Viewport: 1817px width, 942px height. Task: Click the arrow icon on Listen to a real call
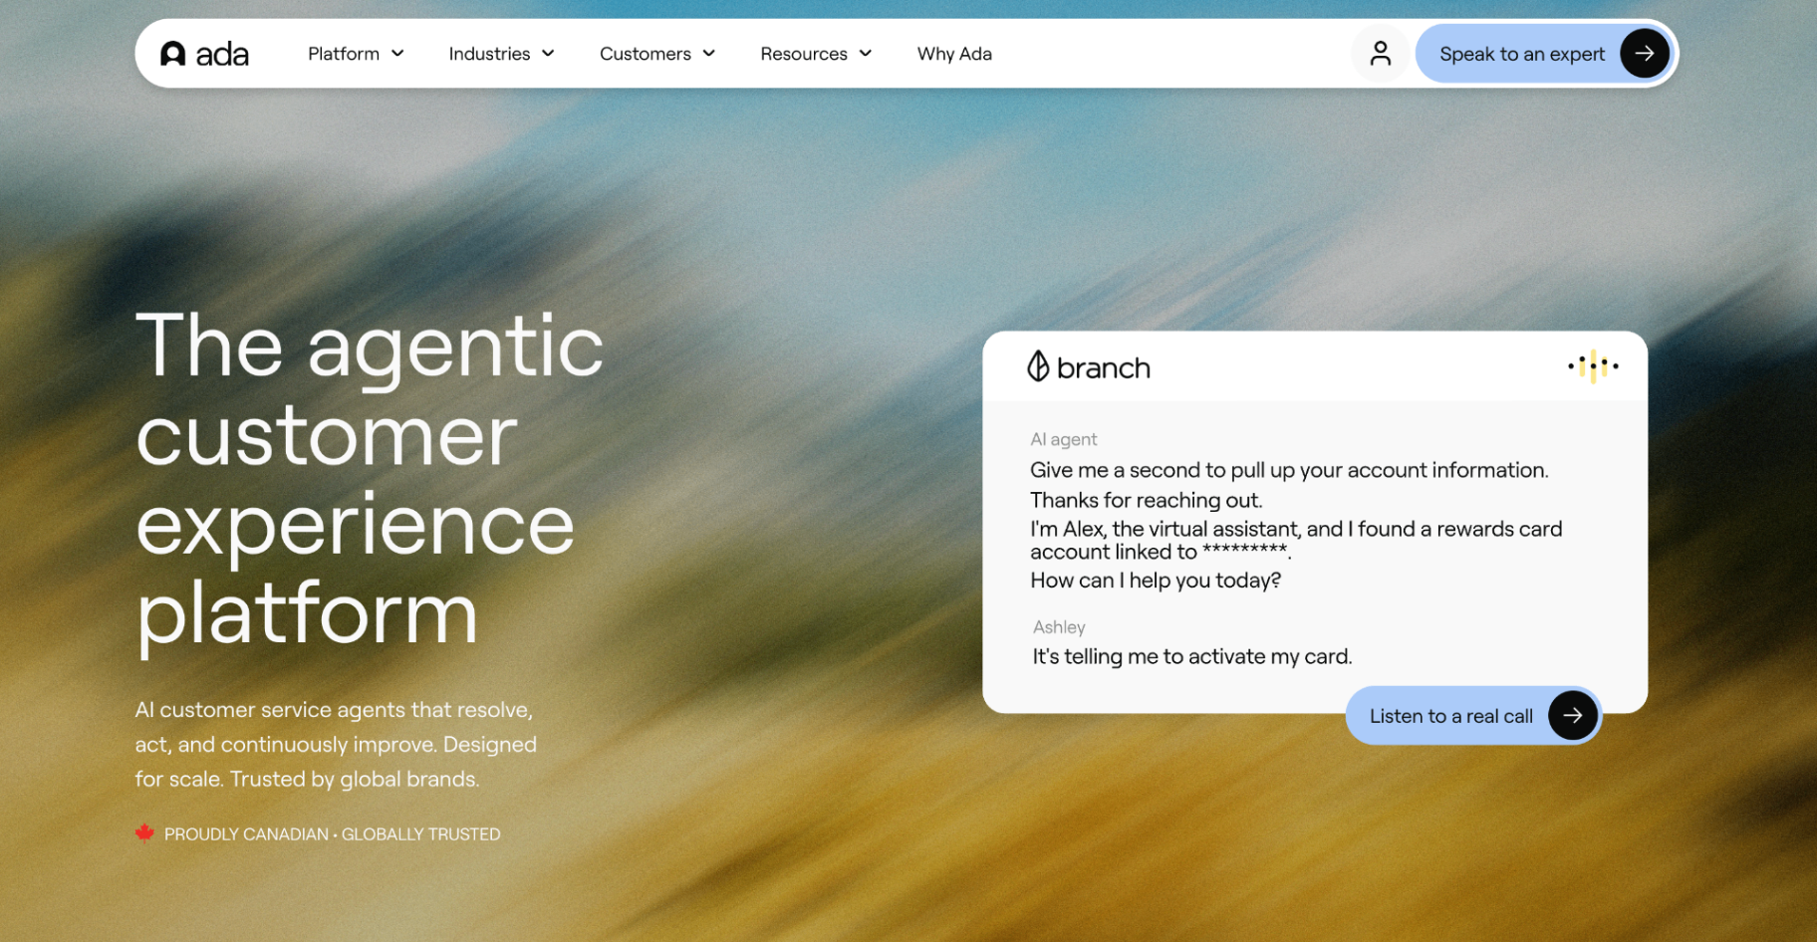[1573, 715]
